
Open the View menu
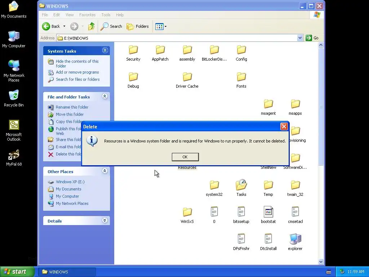pos(70,15)
